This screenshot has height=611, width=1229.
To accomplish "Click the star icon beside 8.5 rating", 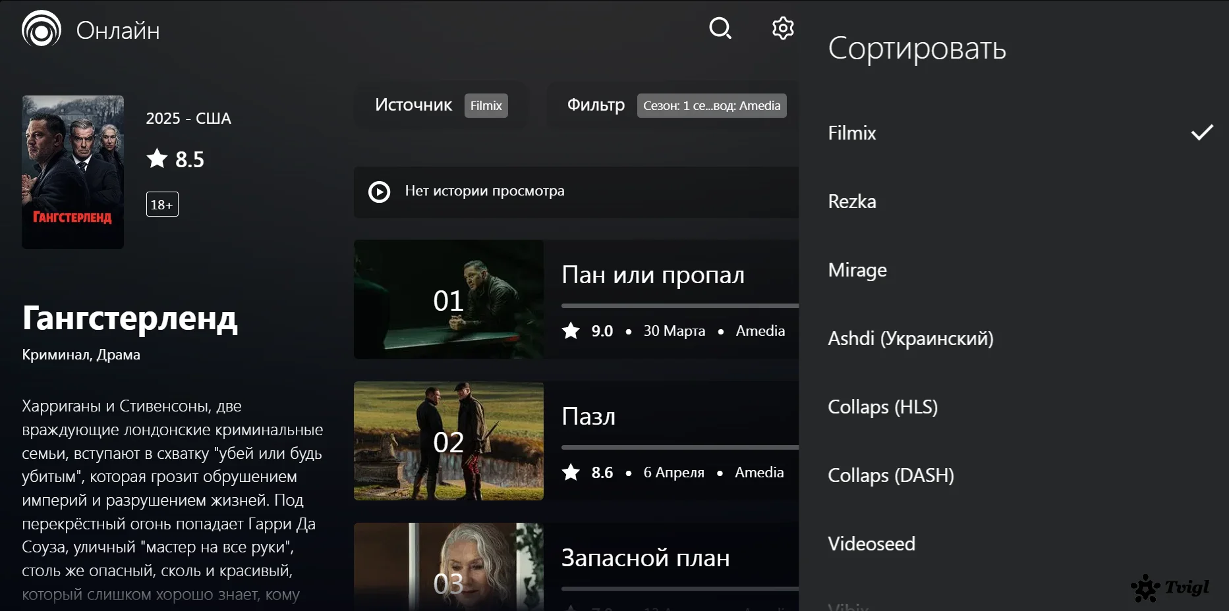I will coord(157,159).
